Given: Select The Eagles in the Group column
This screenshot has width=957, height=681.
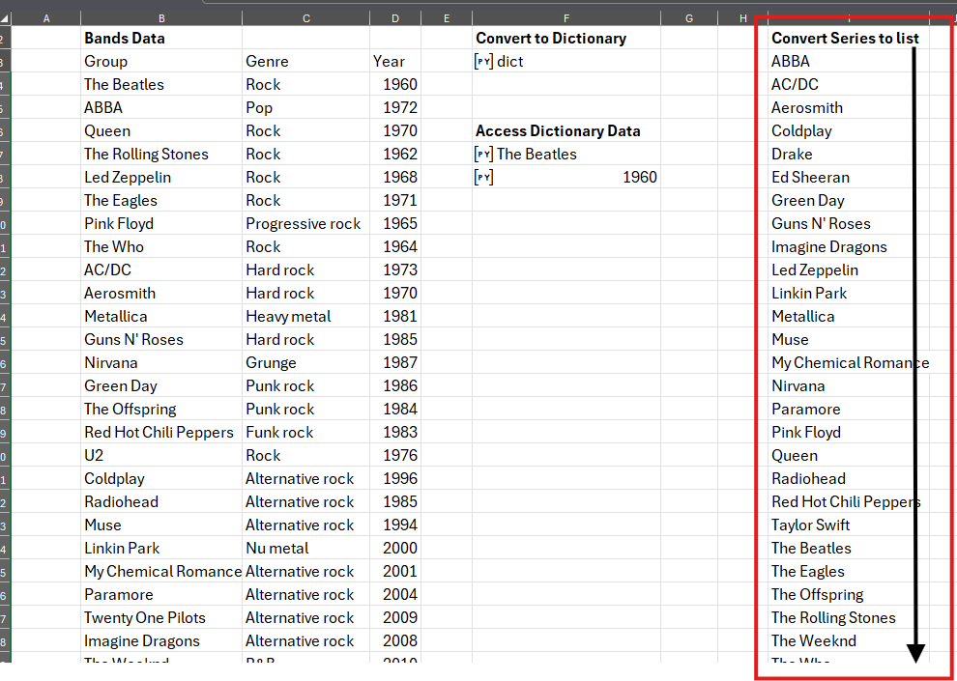Looking at the screenshot, I should tap(161, 200).
